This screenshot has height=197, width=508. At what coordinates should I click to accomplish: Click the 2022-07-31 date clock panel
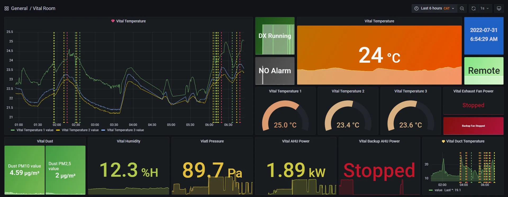pyautogui.click(x=484, y=36)
